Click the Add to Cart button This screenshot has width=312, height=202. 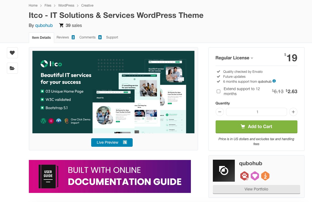coord(256,126)
